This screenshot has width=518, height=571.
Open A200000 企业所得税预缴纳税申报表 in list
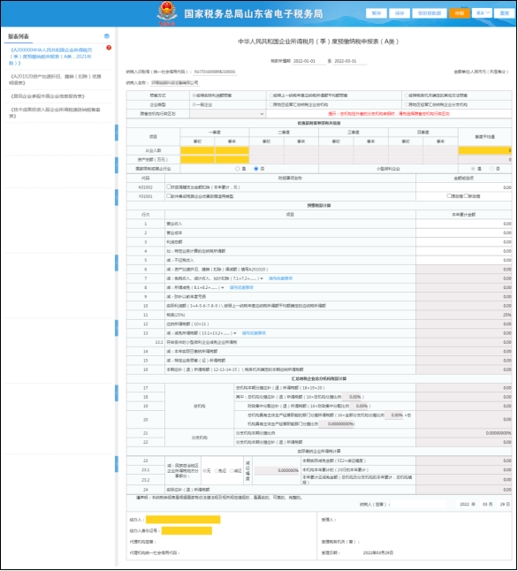[51, 56]
